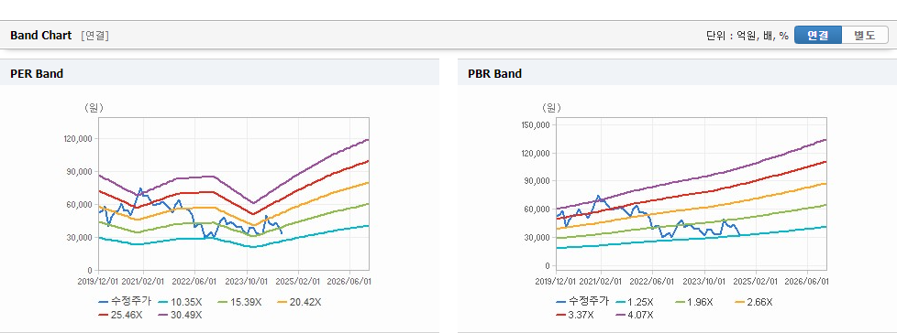Click the 15.39X green legend entry

238,302
